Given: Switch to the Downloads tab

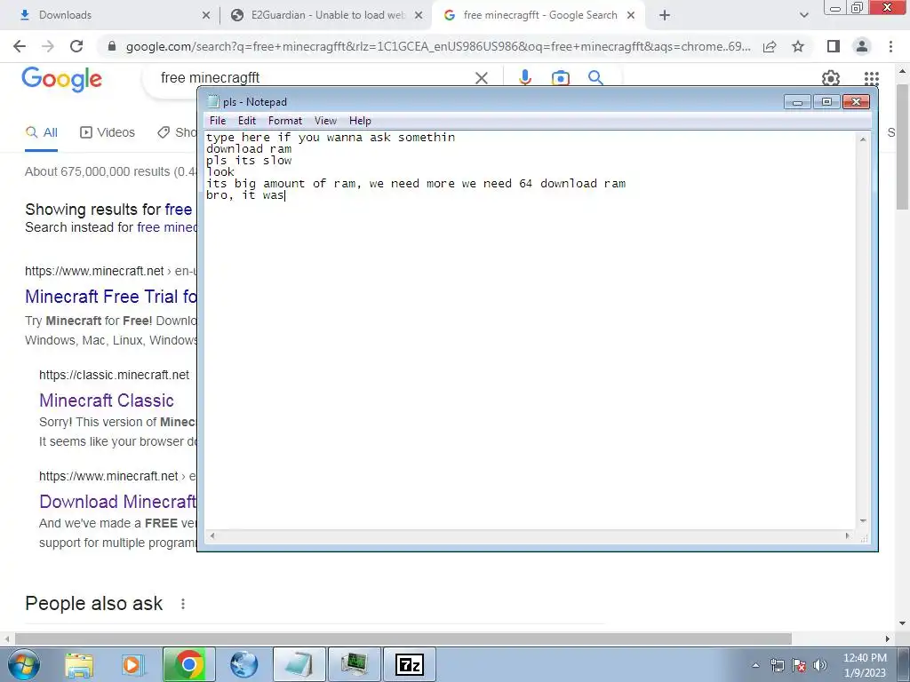Looking at the screenshot, I should [x=110, y=15].
